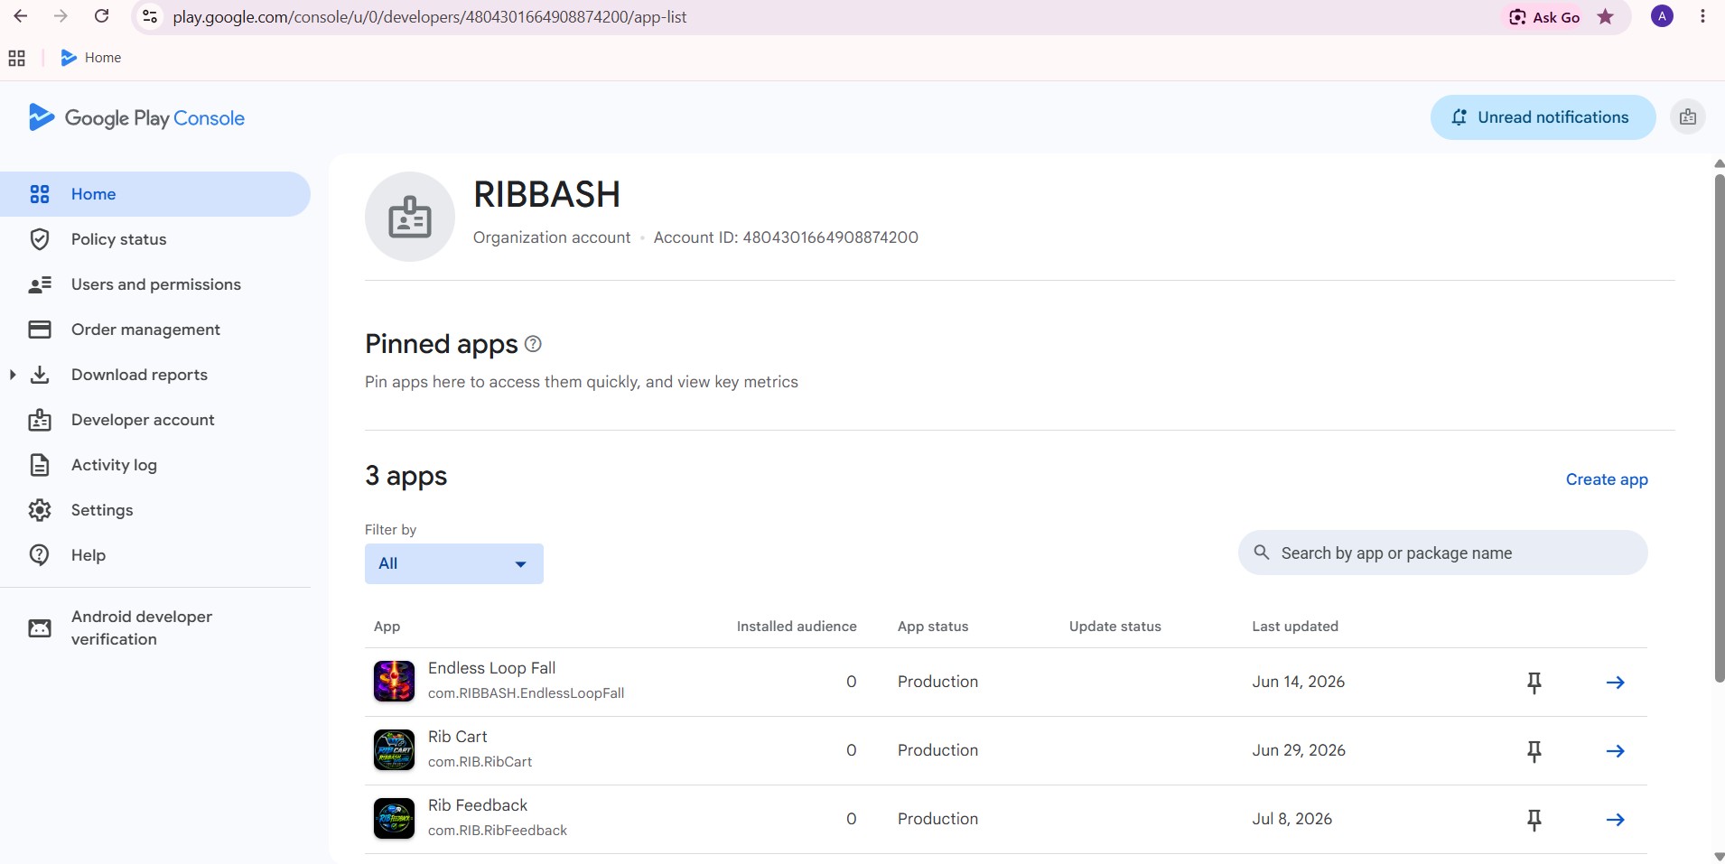Click the bookmark star icon
This screenshot has height=864, width=1725.
point(1605,17)
